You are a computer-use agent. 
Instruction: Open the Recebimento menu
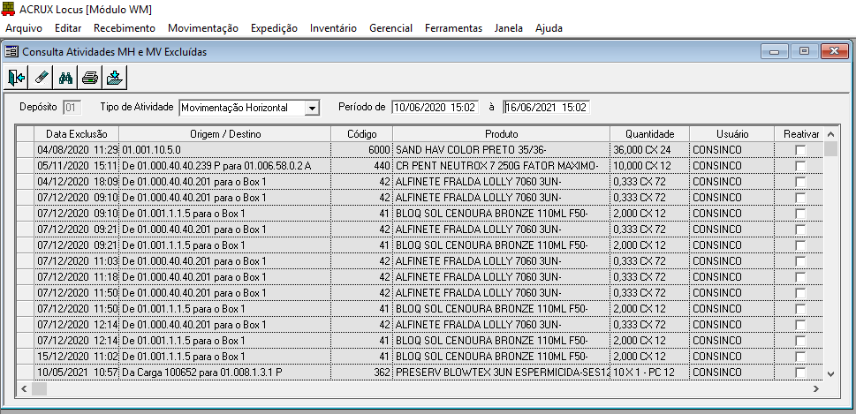pyautogui.click(x=125, y=28)
